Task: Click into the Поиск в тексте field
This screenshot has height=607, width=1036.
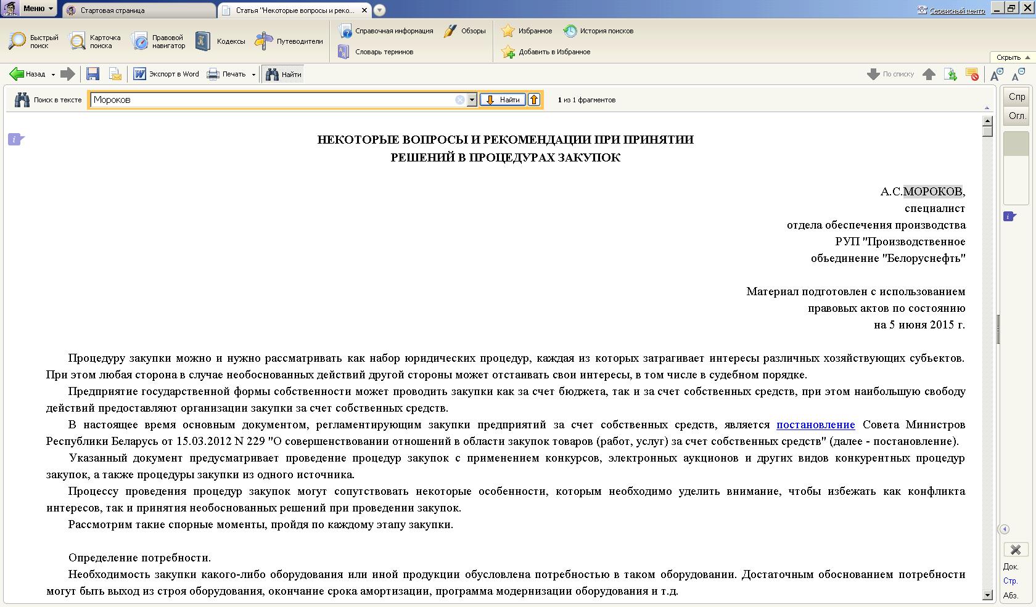Action: [271, 100]
